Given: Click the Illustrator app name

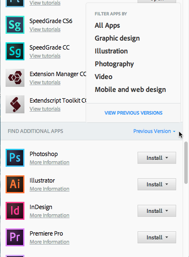Looking at the screenshot, I should [42, 180].
